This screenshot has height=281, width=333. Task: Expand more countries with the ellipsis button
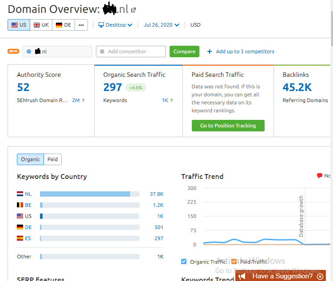click(81, 25)
